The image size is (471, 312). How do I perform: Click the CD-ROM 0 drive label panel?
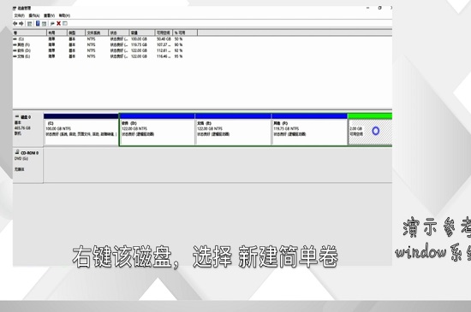pos(28,165)
